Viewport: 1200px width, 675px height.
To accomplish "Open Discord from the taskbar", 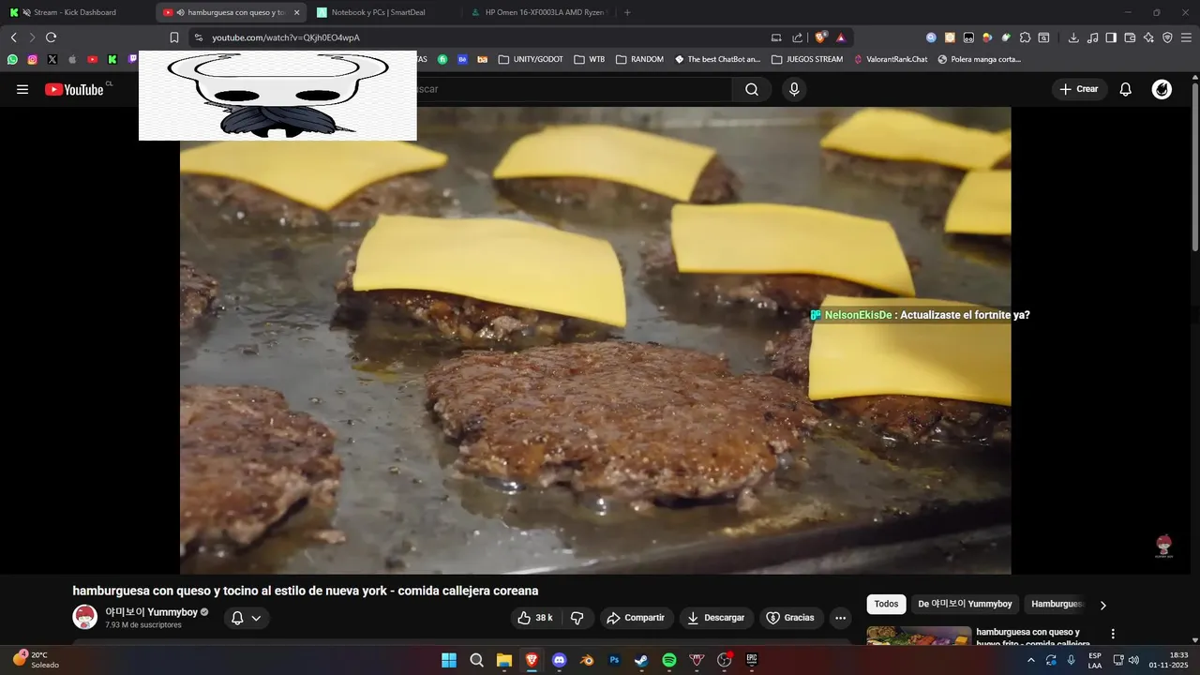I will 560,660.
